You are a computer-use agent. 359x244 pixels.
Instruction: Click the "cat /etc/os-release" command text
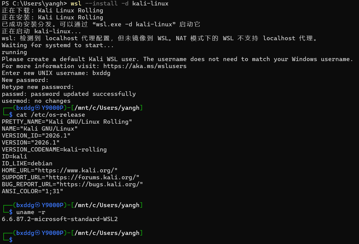[50, 115]
